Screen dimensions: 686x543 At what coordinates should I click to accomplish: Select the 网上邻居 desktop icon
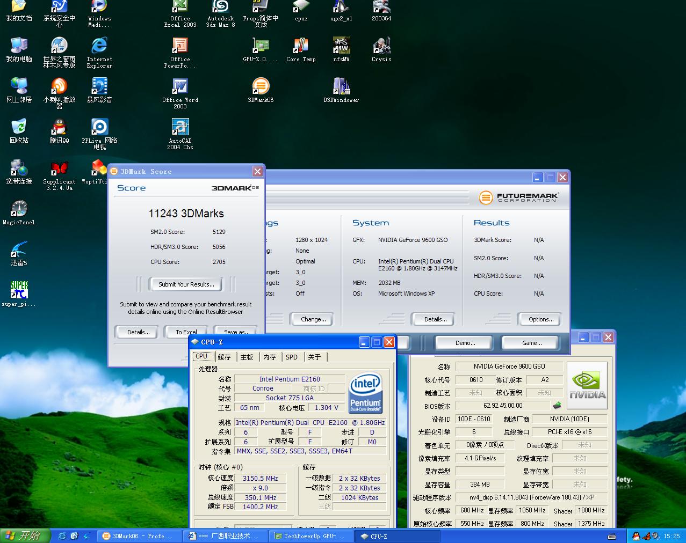(19, 90)
